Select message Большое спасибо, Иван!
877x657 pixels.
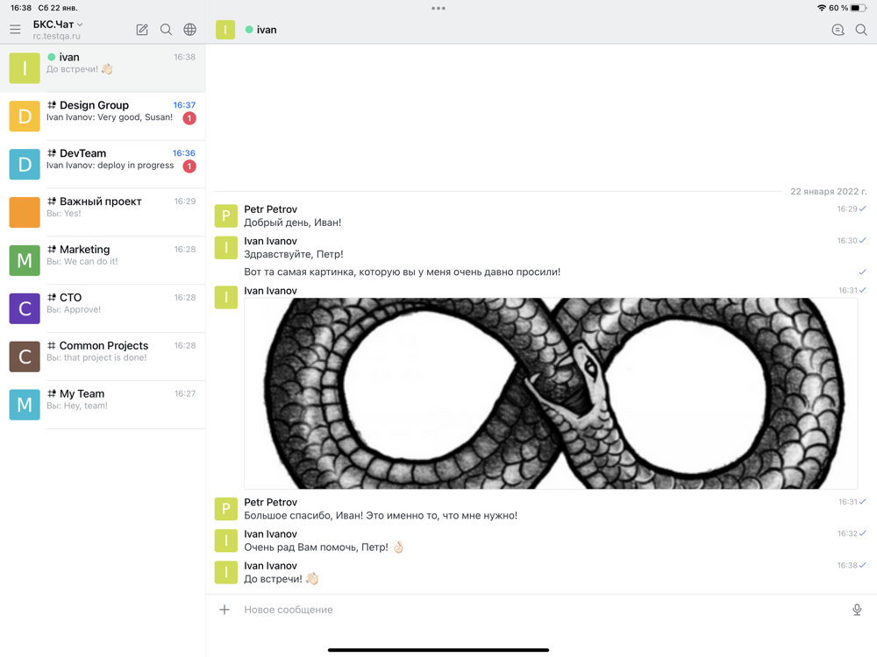tap(381, 516)
